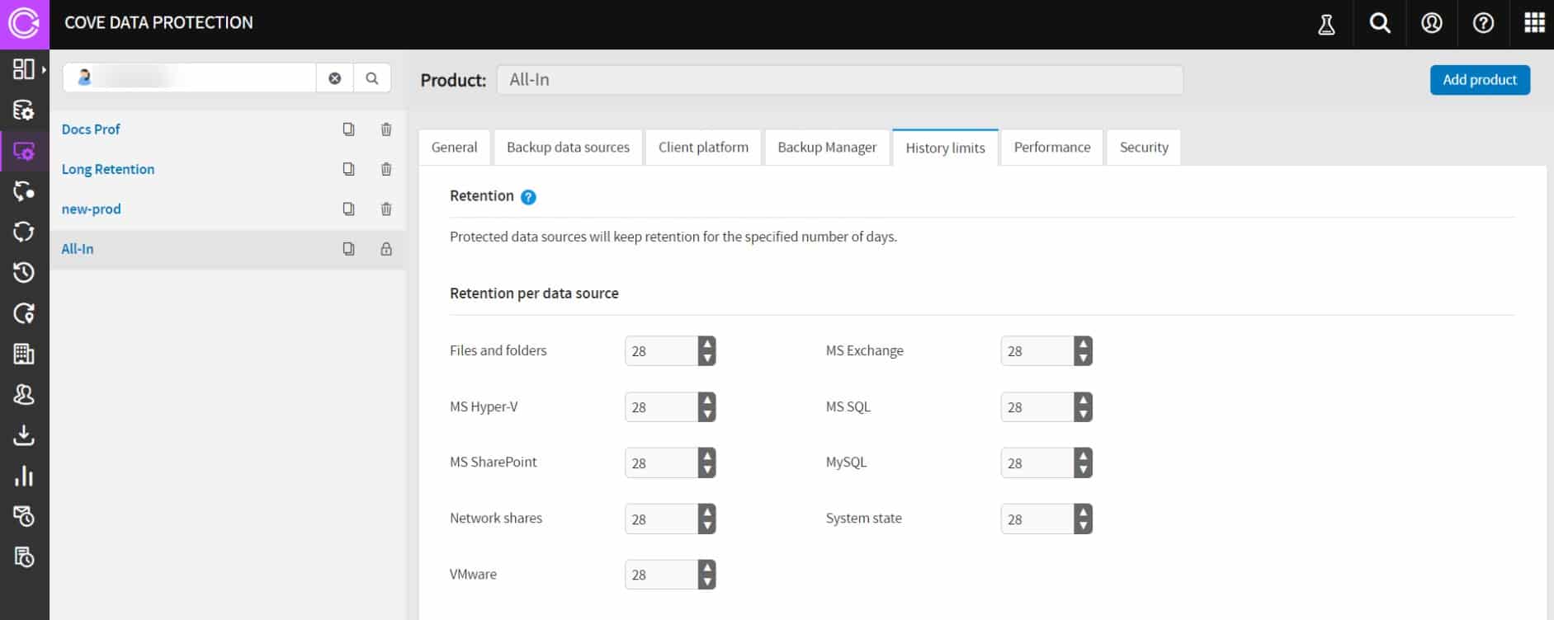Image resolution: width=1554 pixels, height=620 pixels.
Task: Copy the new-prod product
Action: 348,209
